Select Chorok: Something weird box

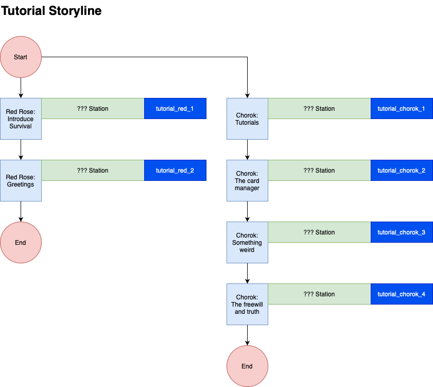[x=247, y=242]
